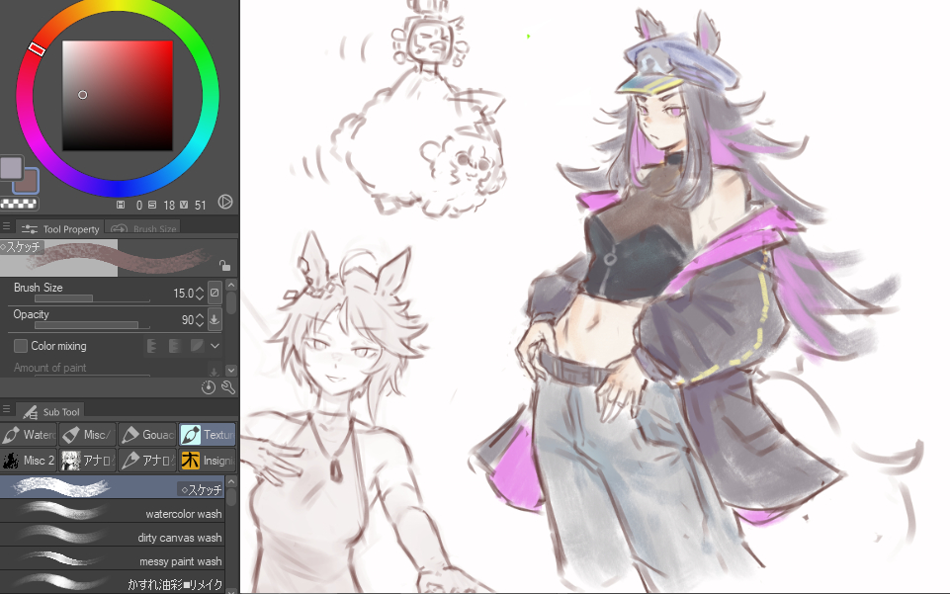Click the Opacity value stepper arrows
The height and width of the screenshot is (594, 950).
pos(200,320)
